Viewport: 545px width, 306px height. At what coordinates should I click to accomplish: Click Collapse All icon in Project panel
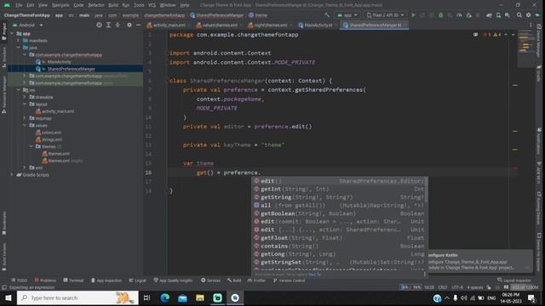[x=118, y=25]
